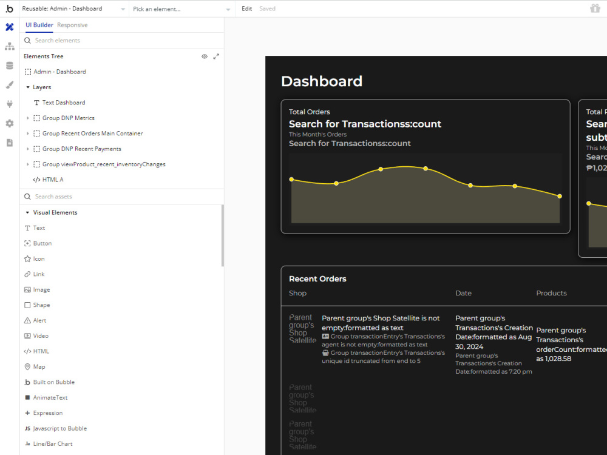Select the Expression element

click(43, 413)
